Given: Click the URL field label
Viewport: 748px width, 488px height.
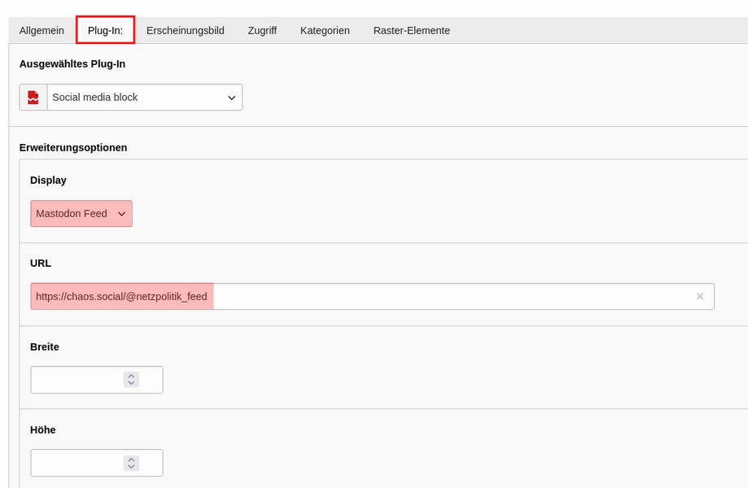Looking at the screenshot, I should click(41, 263).
